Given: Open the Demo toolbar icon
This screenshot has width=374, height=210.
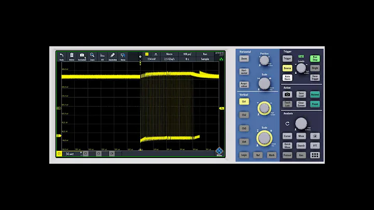Looking at the screenshot, I should [x=123, y=56].
